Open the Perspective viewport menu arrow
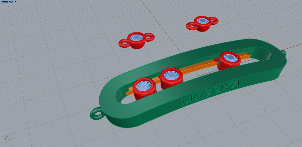 click(x=16, y=2)
